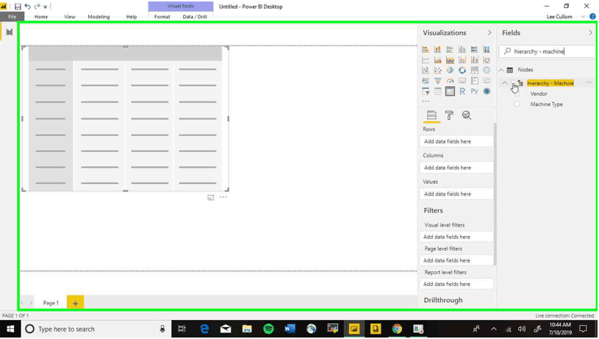The width and height of the screenshot is (599, 339).
Task: Collapse the Hierarchy - Machine tree
Action: 505,83
